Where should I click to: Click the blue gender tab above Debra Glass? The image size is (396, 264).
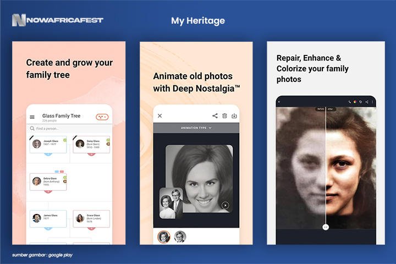coord(57,172)
